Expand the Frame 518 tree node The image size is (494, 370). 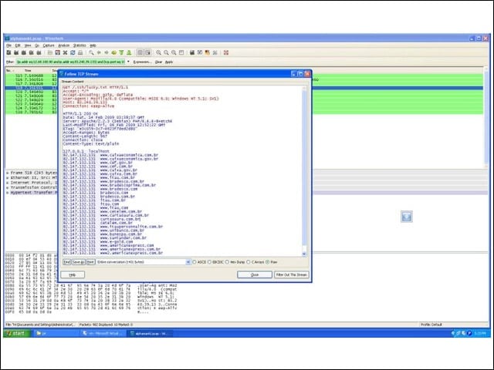pyautogui.click(x=8, y=173)
